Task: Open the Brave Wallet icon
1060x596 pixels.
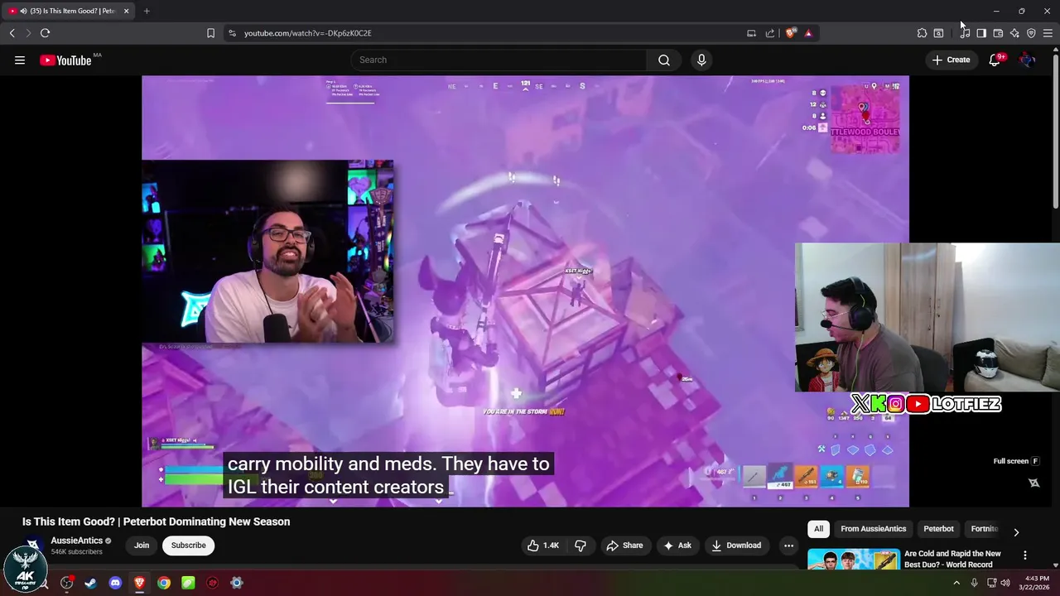Action: tap(998, 33)
